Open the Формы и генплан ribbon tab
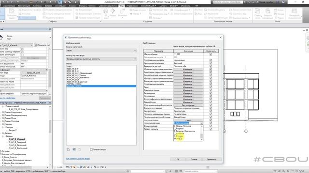Viewport: 309px width, 173px height. tap(87, 6)
